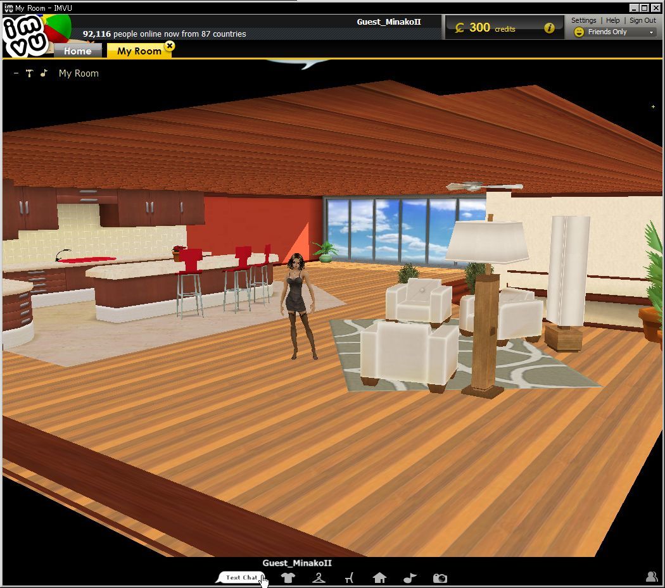Sign Out of IMVU
This screenshot has width=665, height=588.
point(643,20)
